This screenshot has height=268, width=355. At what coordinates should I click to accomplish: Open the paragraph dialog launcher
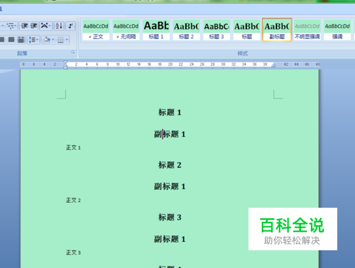tap(73, 52)
